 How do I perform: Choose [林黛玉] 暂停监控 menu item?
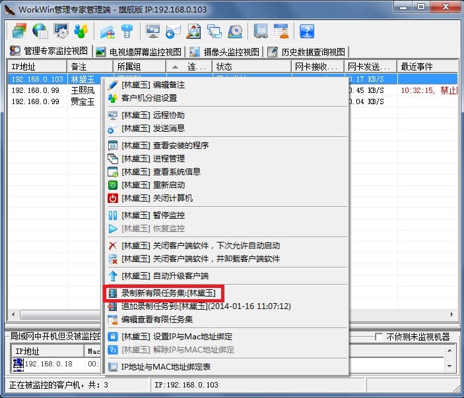click(225, 215)
